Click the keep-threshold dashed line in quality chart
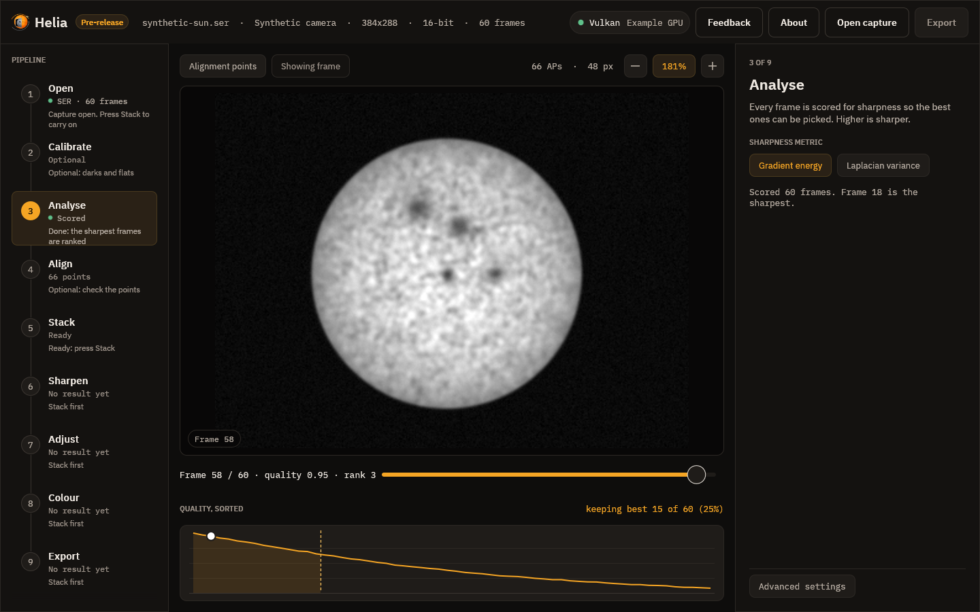The width and height of the screenshot is (980, 612). 321,561
